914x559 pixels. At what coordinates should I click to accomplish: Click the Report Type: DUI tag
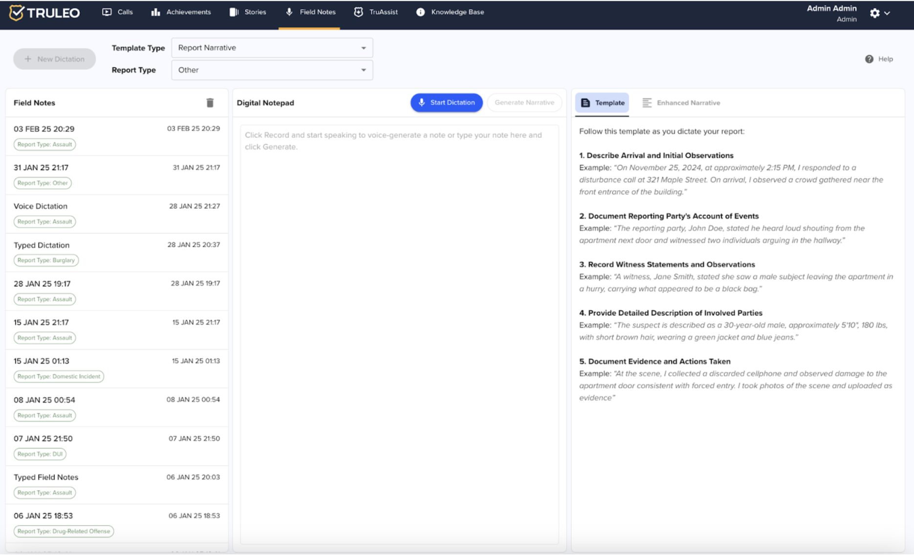pos(40,454)
